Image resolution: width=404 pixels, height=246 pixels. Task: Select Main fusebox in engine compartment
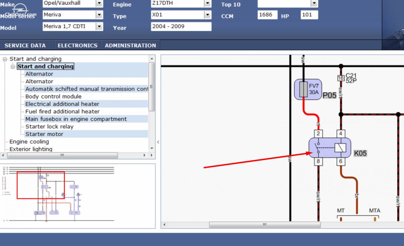(76, 119)
